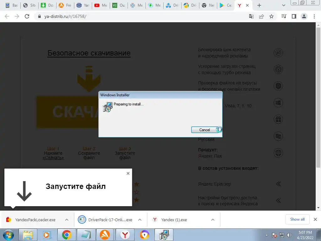
Task: Open Action Center flag tray icon
Action: pyautogui.click(x=274, y=235)
